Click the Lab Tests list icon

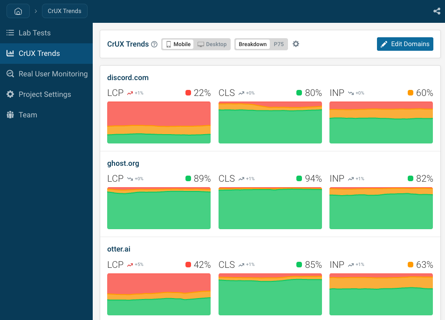point(10,33)
